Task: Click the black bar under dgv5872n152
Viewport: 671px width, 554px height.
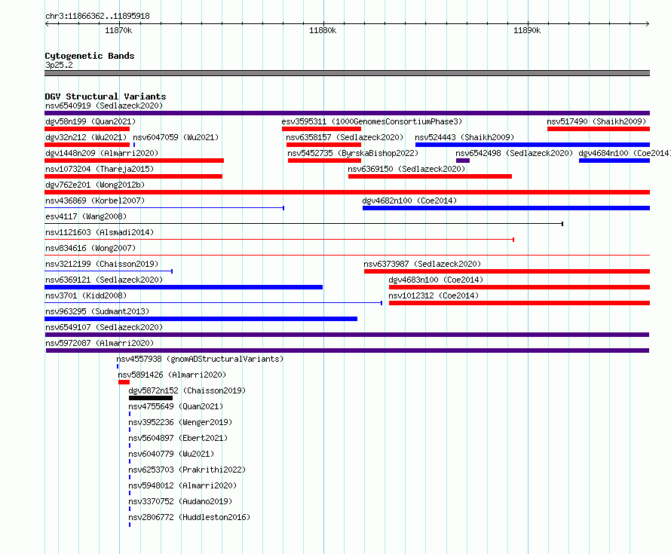Action: point(151,398)
